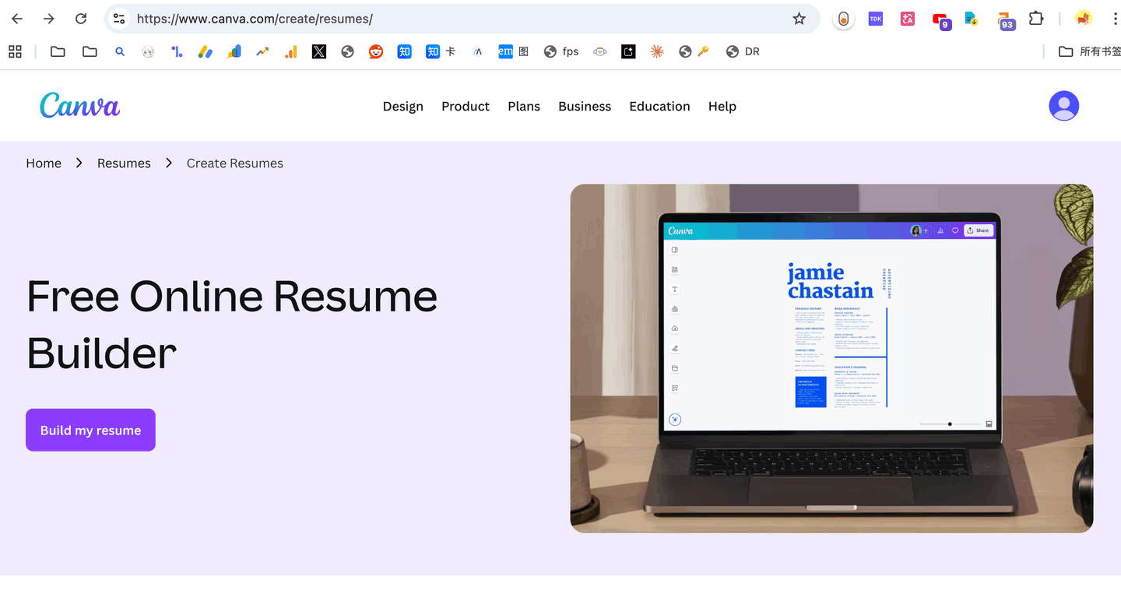Image resolution: width=1121 pixels, height=594 pixels.
Task: Reload the page
Action: pyautogui.click(x=81, y=19)
